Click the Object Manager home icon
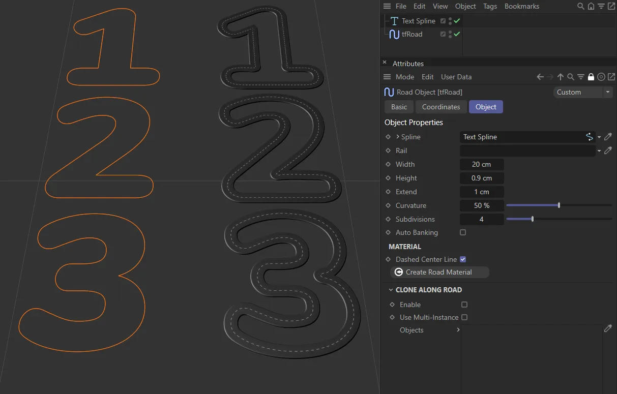 591,6
